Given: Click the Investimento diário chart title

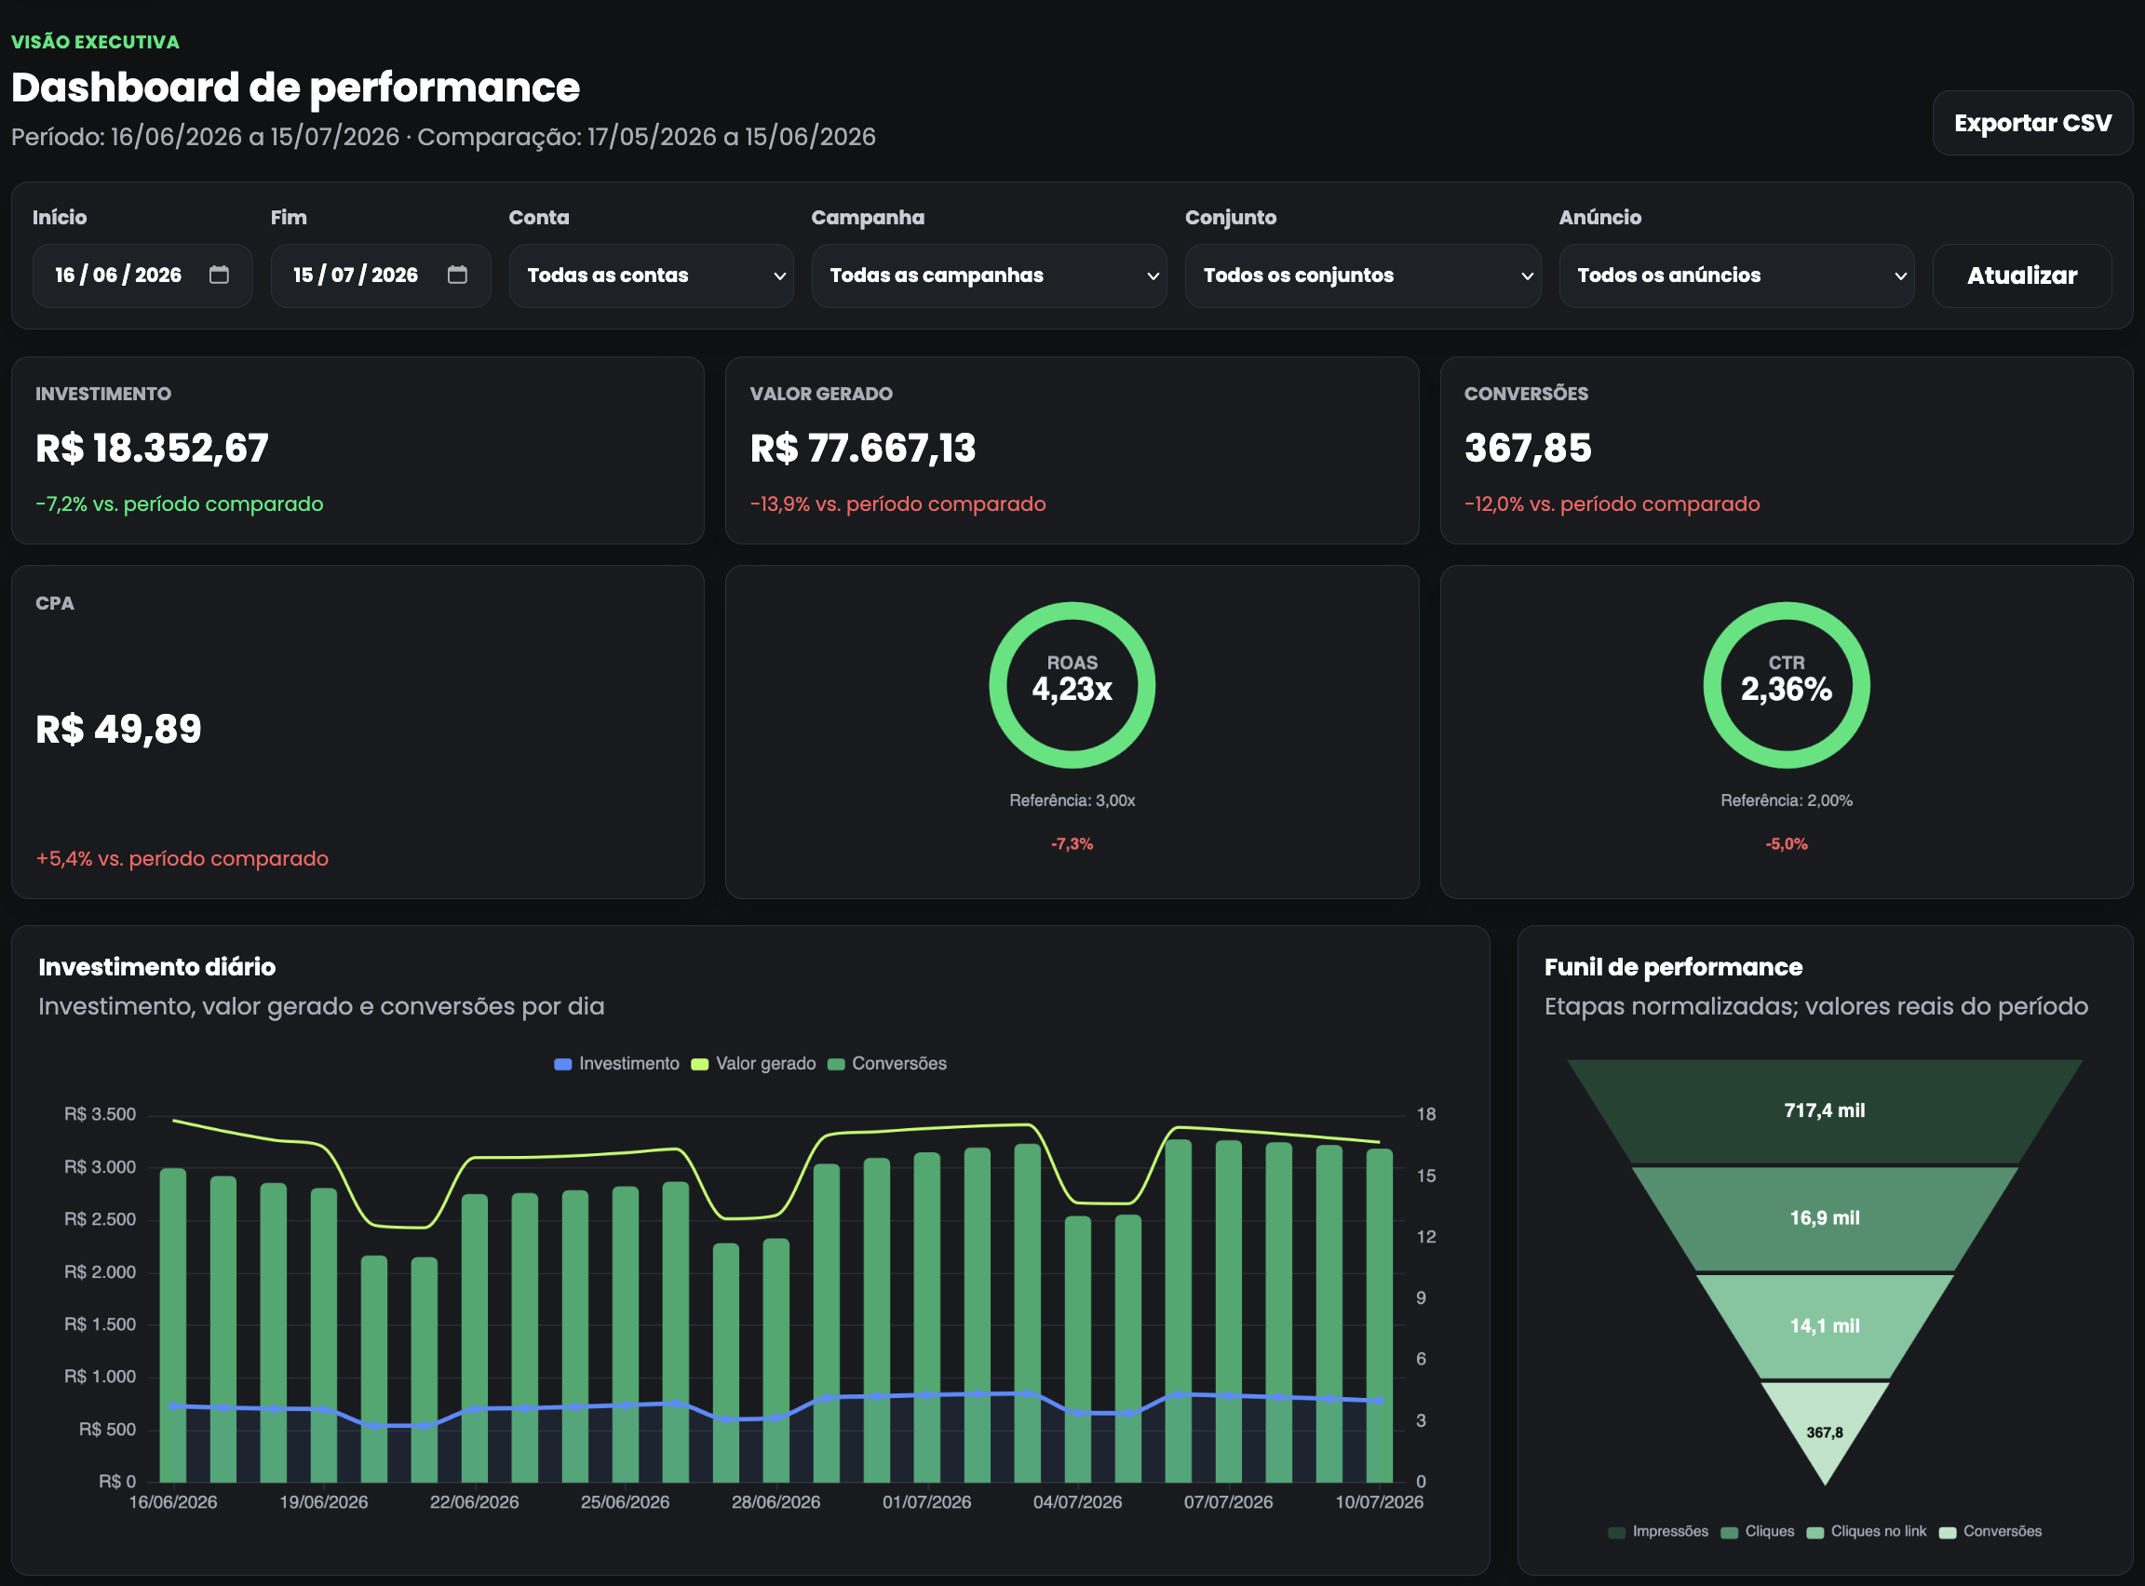Looking at the screenshot, I should (156, 967).
